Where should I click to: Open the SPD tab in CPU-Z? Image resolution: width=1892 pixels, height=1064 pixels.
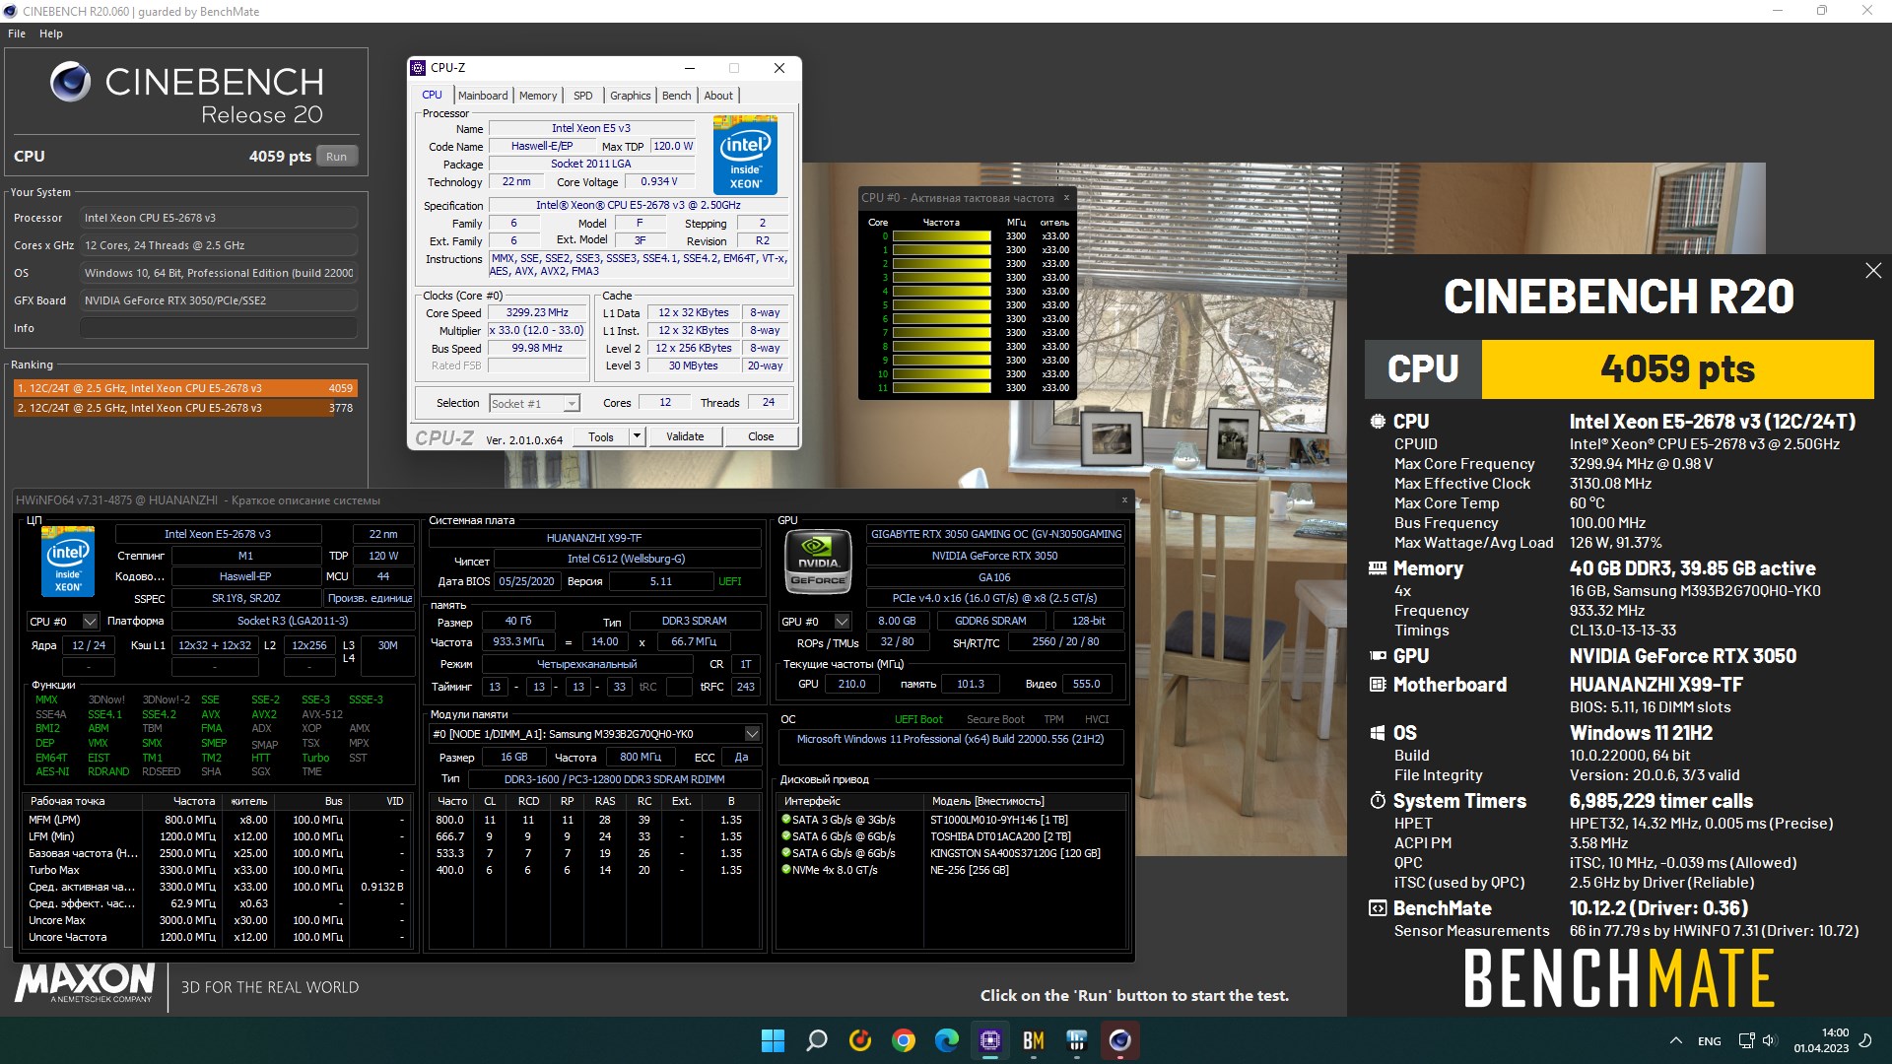583,96
